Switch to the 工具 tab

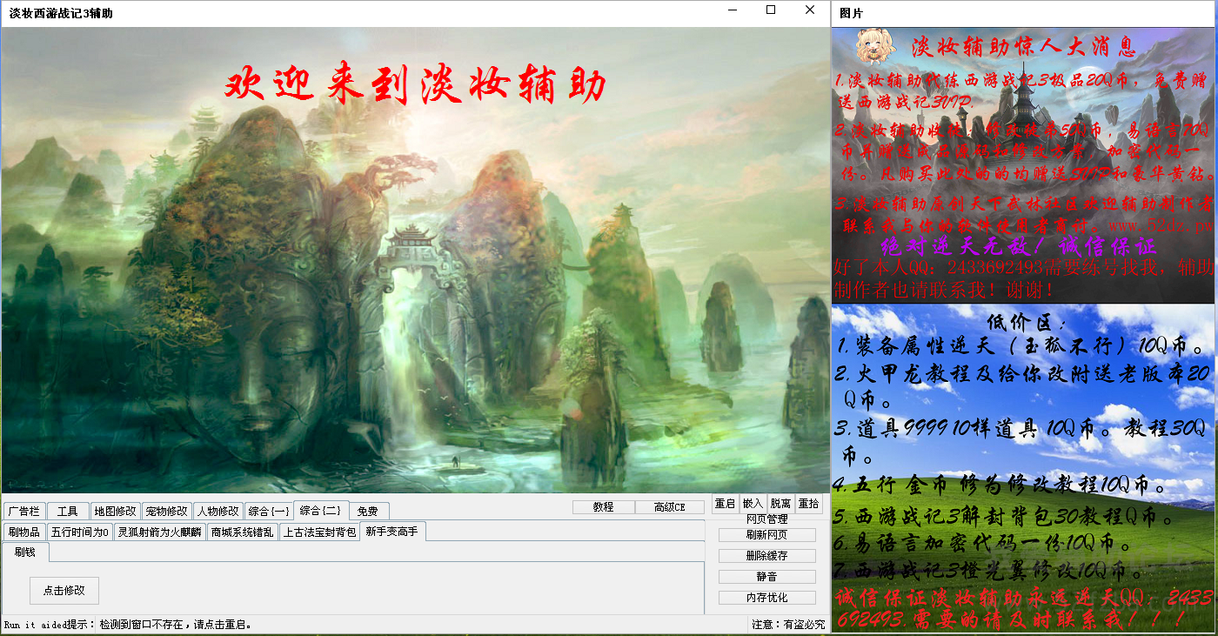tap(68, 511)
